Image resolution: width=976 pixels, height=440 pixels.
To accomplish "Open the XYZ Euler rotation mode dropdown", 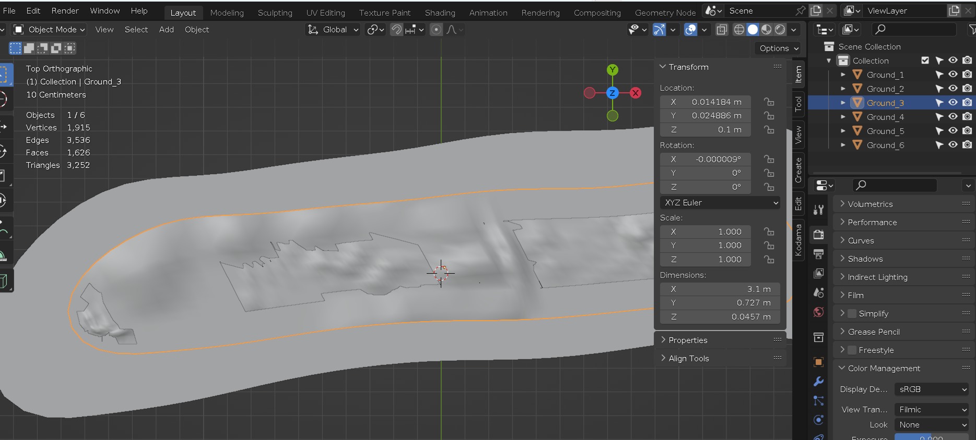I will (720, 202).
